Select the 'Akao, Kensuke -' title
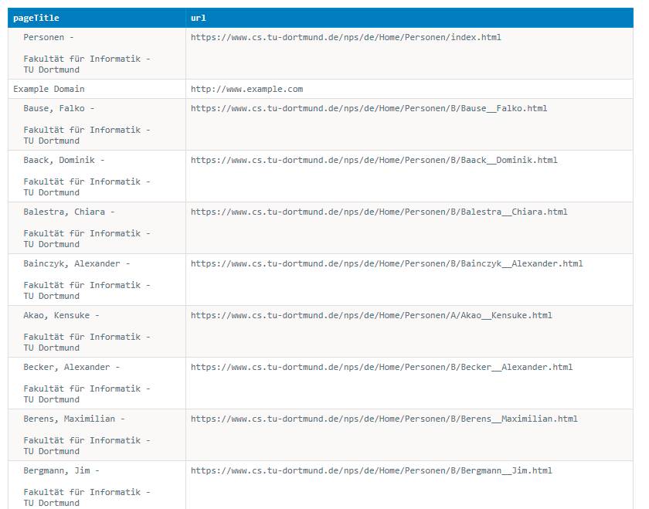 pos(61,315)
